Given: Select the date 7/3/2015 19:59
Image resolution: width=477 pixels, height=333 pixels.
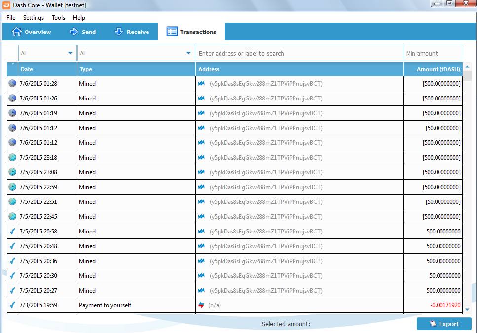Looking at the screenshot, I should (x=38, y=305).
